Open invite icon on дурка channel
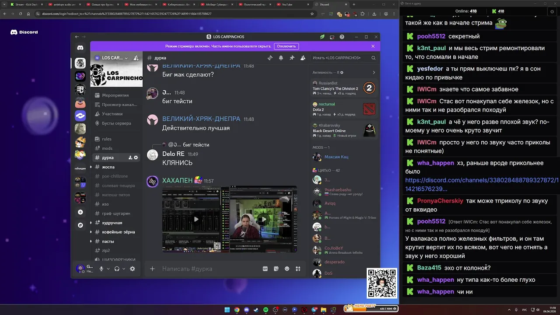This screenshot has height=315, width=560. (130, 157)
